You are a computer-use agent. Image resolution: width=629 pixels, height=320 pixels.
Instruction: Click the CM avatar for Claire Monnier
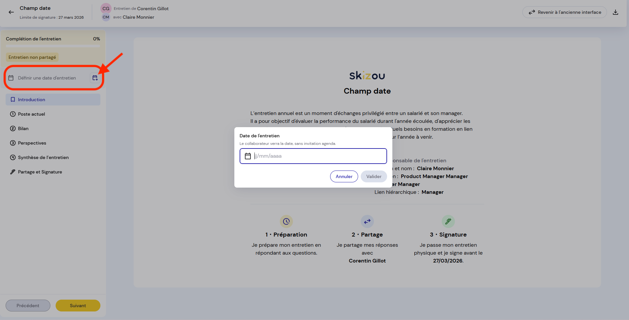tap(106, 17)
